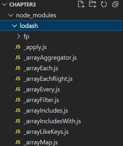Click the JS icon beside _arrayEachRight.js

point(18,79)
